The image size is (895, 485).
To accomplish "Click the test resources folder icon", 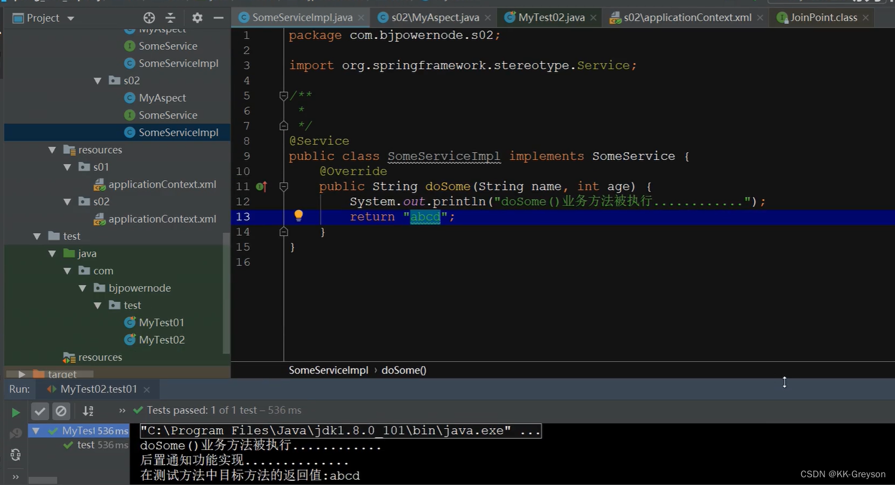I will 69,357.
